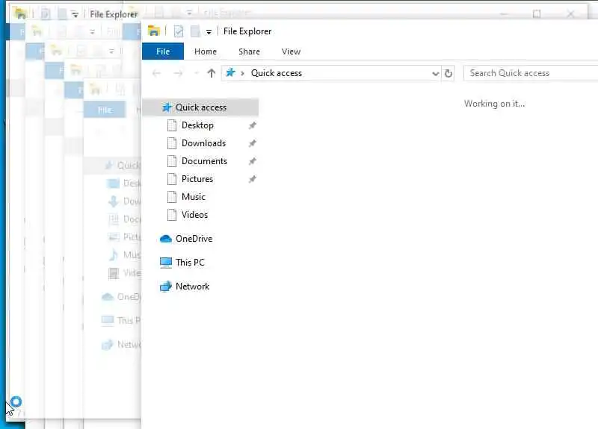Select Quick access in the navigation pane
This screenshot has height=429, width=598.
click(200, 107)
